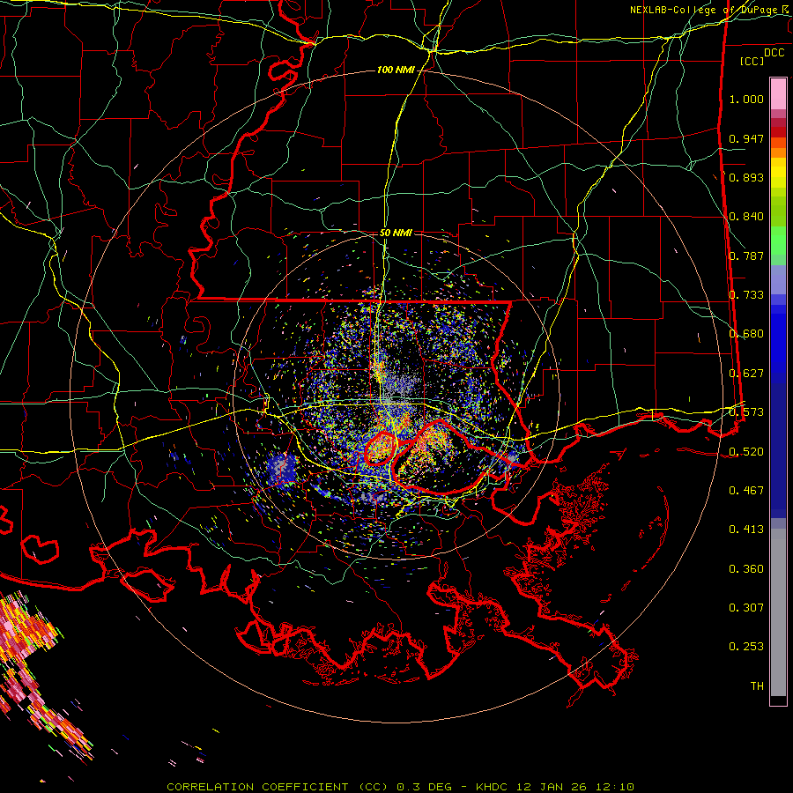The height and width of the screenshot is (793, 793).
Task: Click the 50 NMI range ring label
Action: click(396, 233)
